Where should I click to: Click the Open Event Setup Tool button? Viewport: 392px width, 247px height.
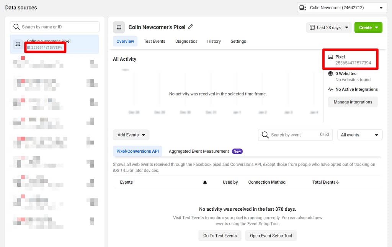coord(271,236)
